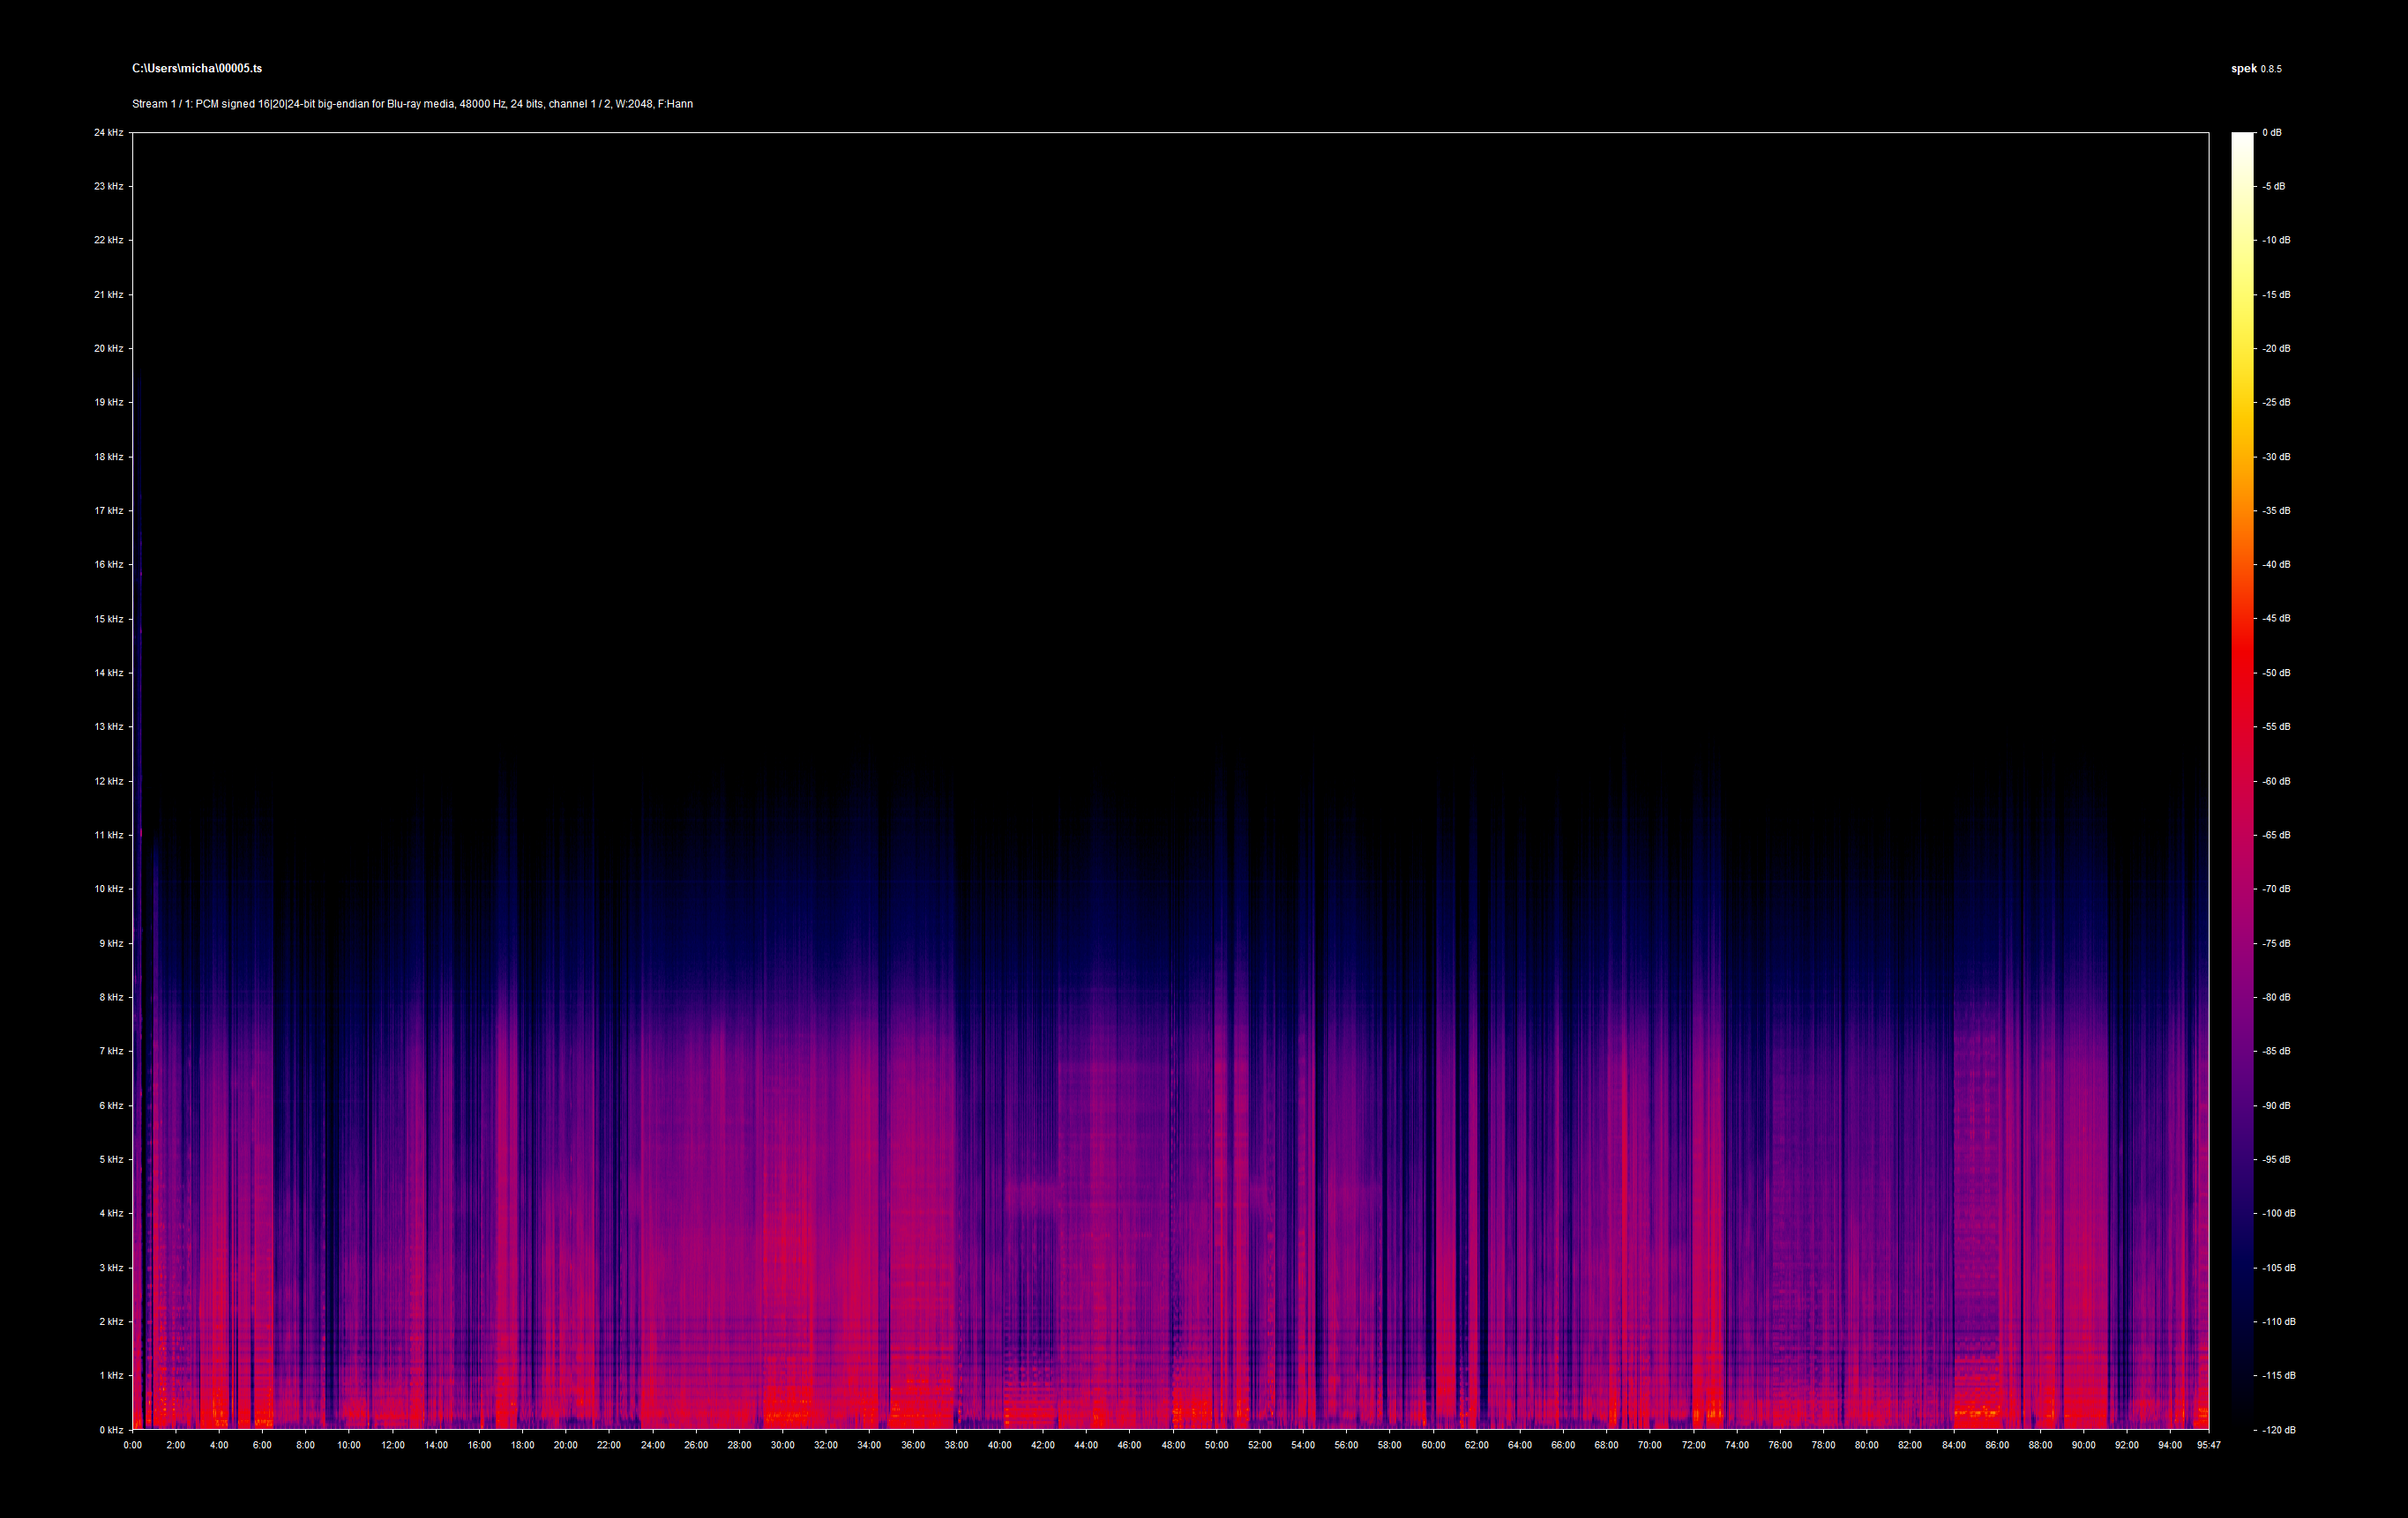Select the 95:47 end time marker
The width and height of the screenshot is (2408, 1518).
click(2208, 1445)
